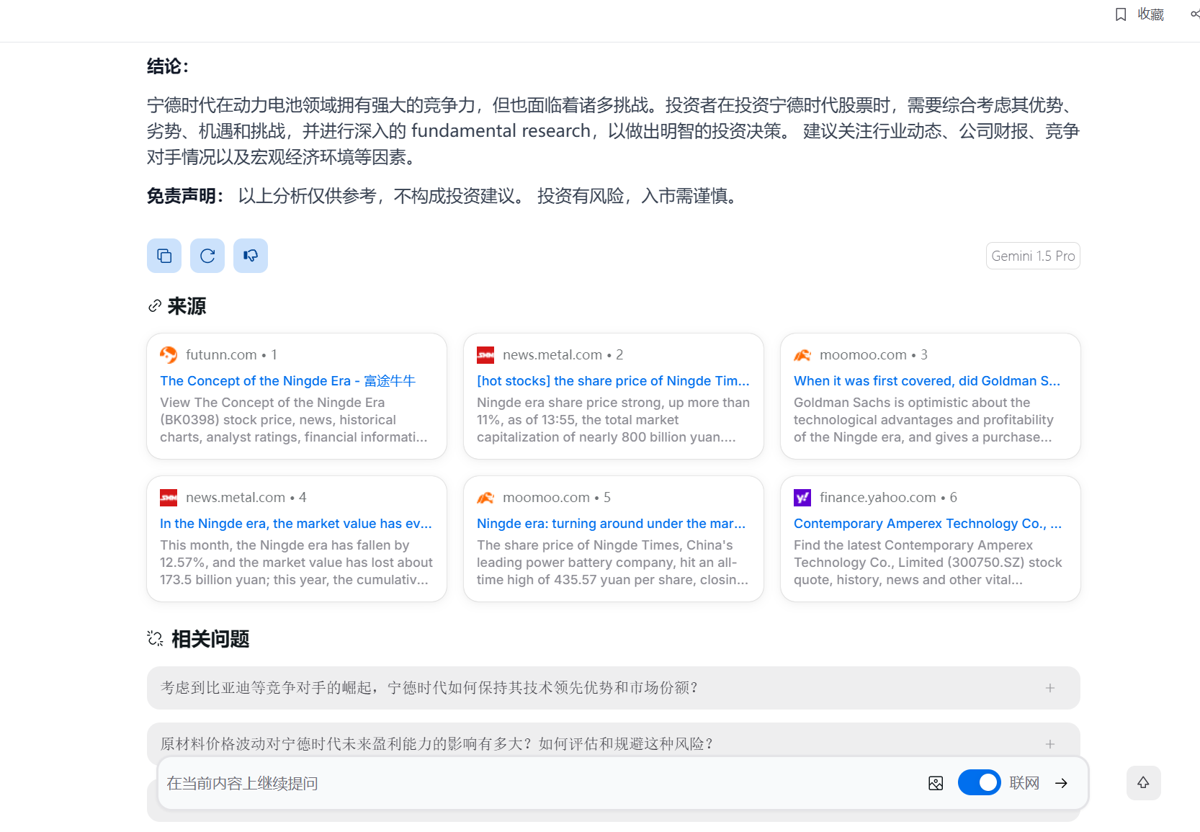Expand the raw material price question
The height and width of the screenshot is (832, 1200).
(613, 743)
